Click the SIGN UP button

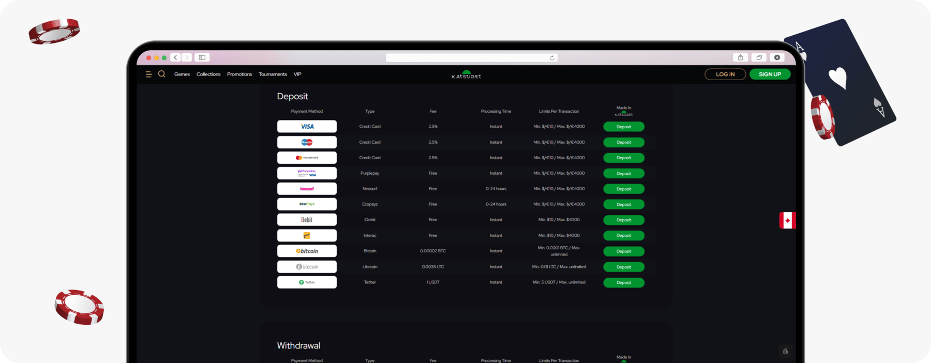[x=770, y=74]
